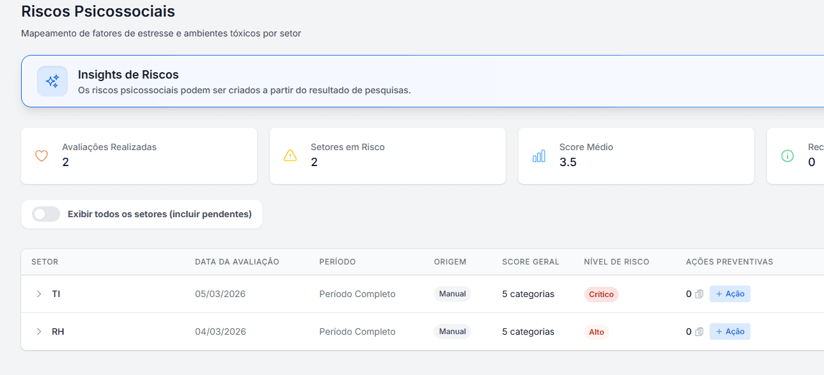Open the clipboard actions icon on the RH row

coord(699,332)
